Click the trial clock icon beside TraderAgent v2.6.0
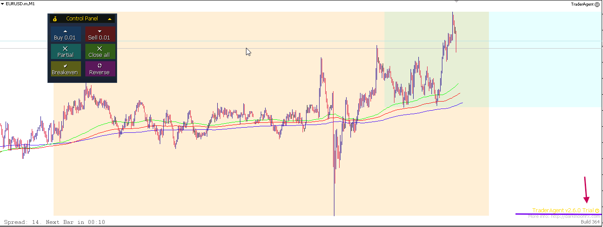This screenshot has width=603, height=227. pyautogui.click(x=597, y=211)
